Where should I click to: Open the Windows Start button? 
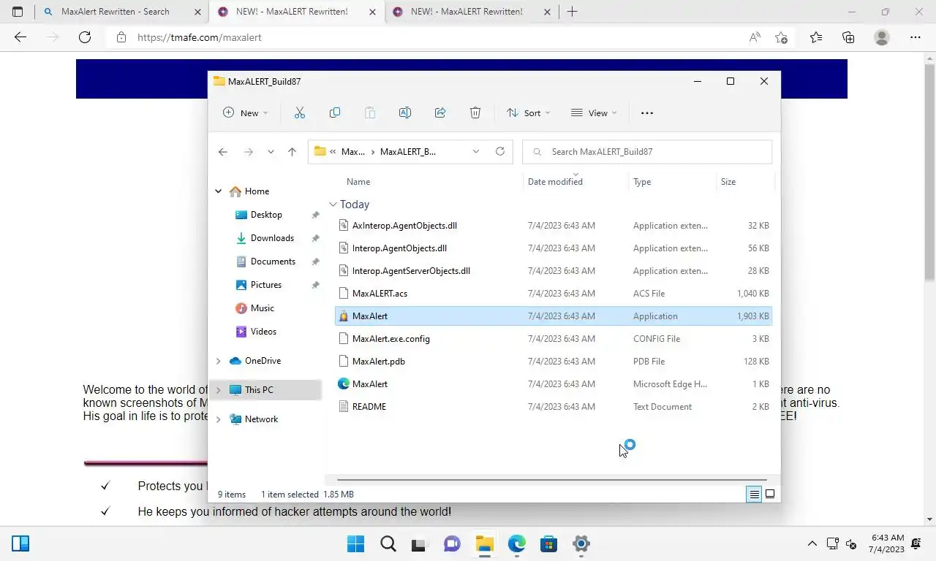click(x=356, y=543)
